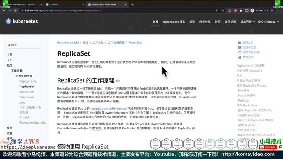Close the ReplicaSet | Kubernetes tab
This screenshot has width=283, height=159.
126,4
